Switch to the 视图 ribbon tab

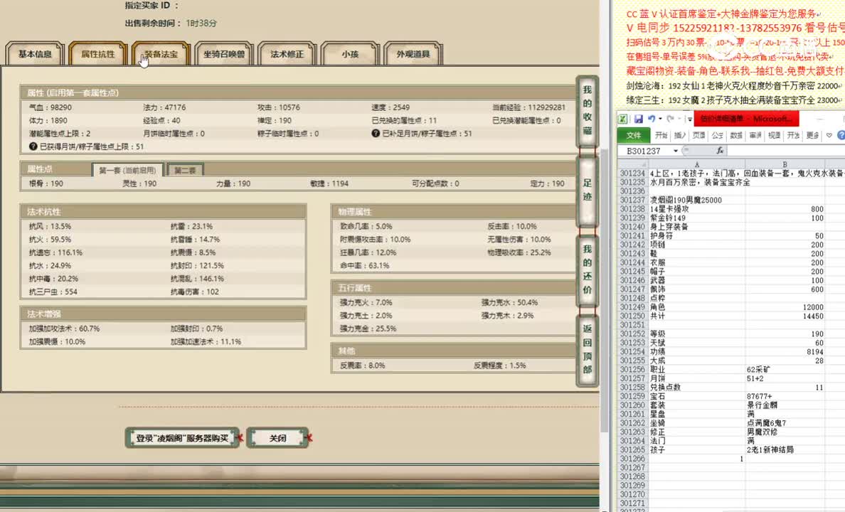click(774, 135)
